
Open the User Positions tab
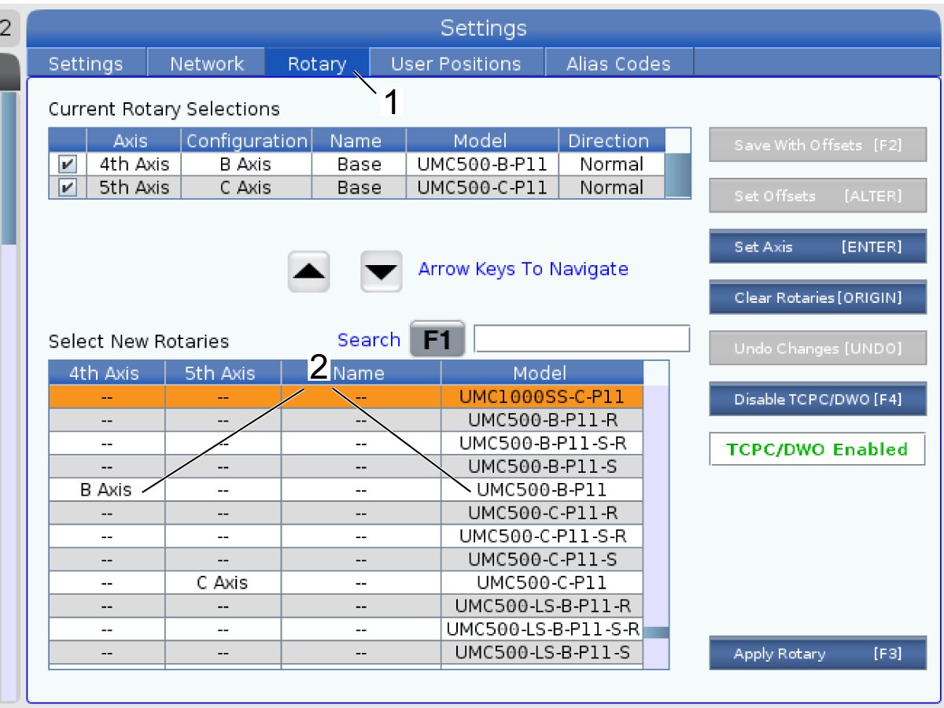(x=456, y=64)
